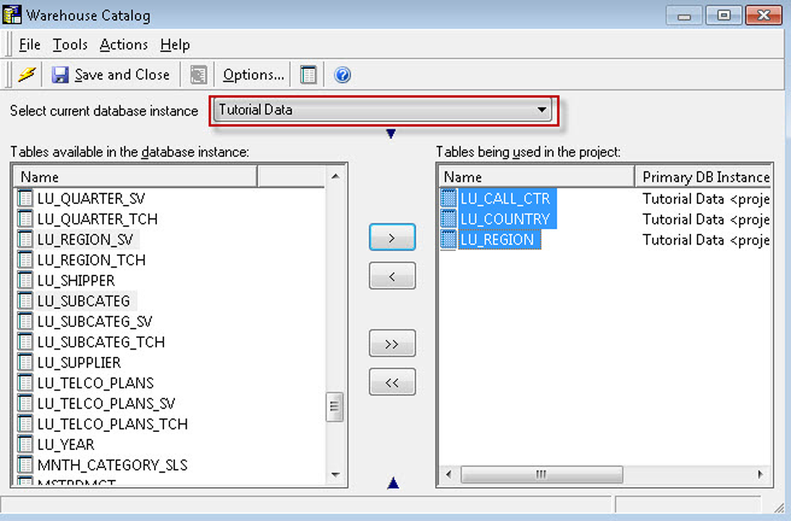
Task: Select the LU_TELCO_PLANS_SV table
Action: click(106, 404)
